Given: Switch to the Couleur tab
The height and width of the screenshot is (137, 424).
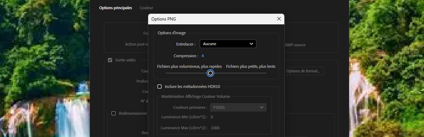Looking at the screenshot, I should (146, 8).
